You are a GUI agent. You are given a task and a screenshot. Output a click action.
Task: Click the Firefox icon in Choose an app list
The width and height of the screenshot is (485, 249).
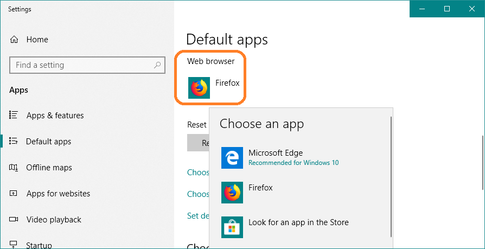232,193
